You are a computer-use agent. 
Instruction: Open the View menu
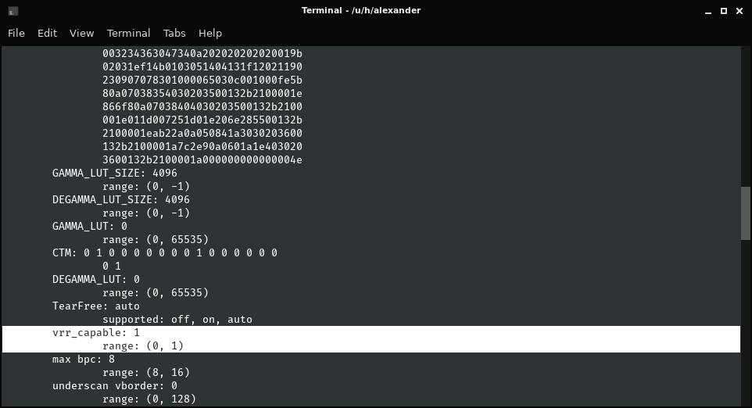click(81, 33)
